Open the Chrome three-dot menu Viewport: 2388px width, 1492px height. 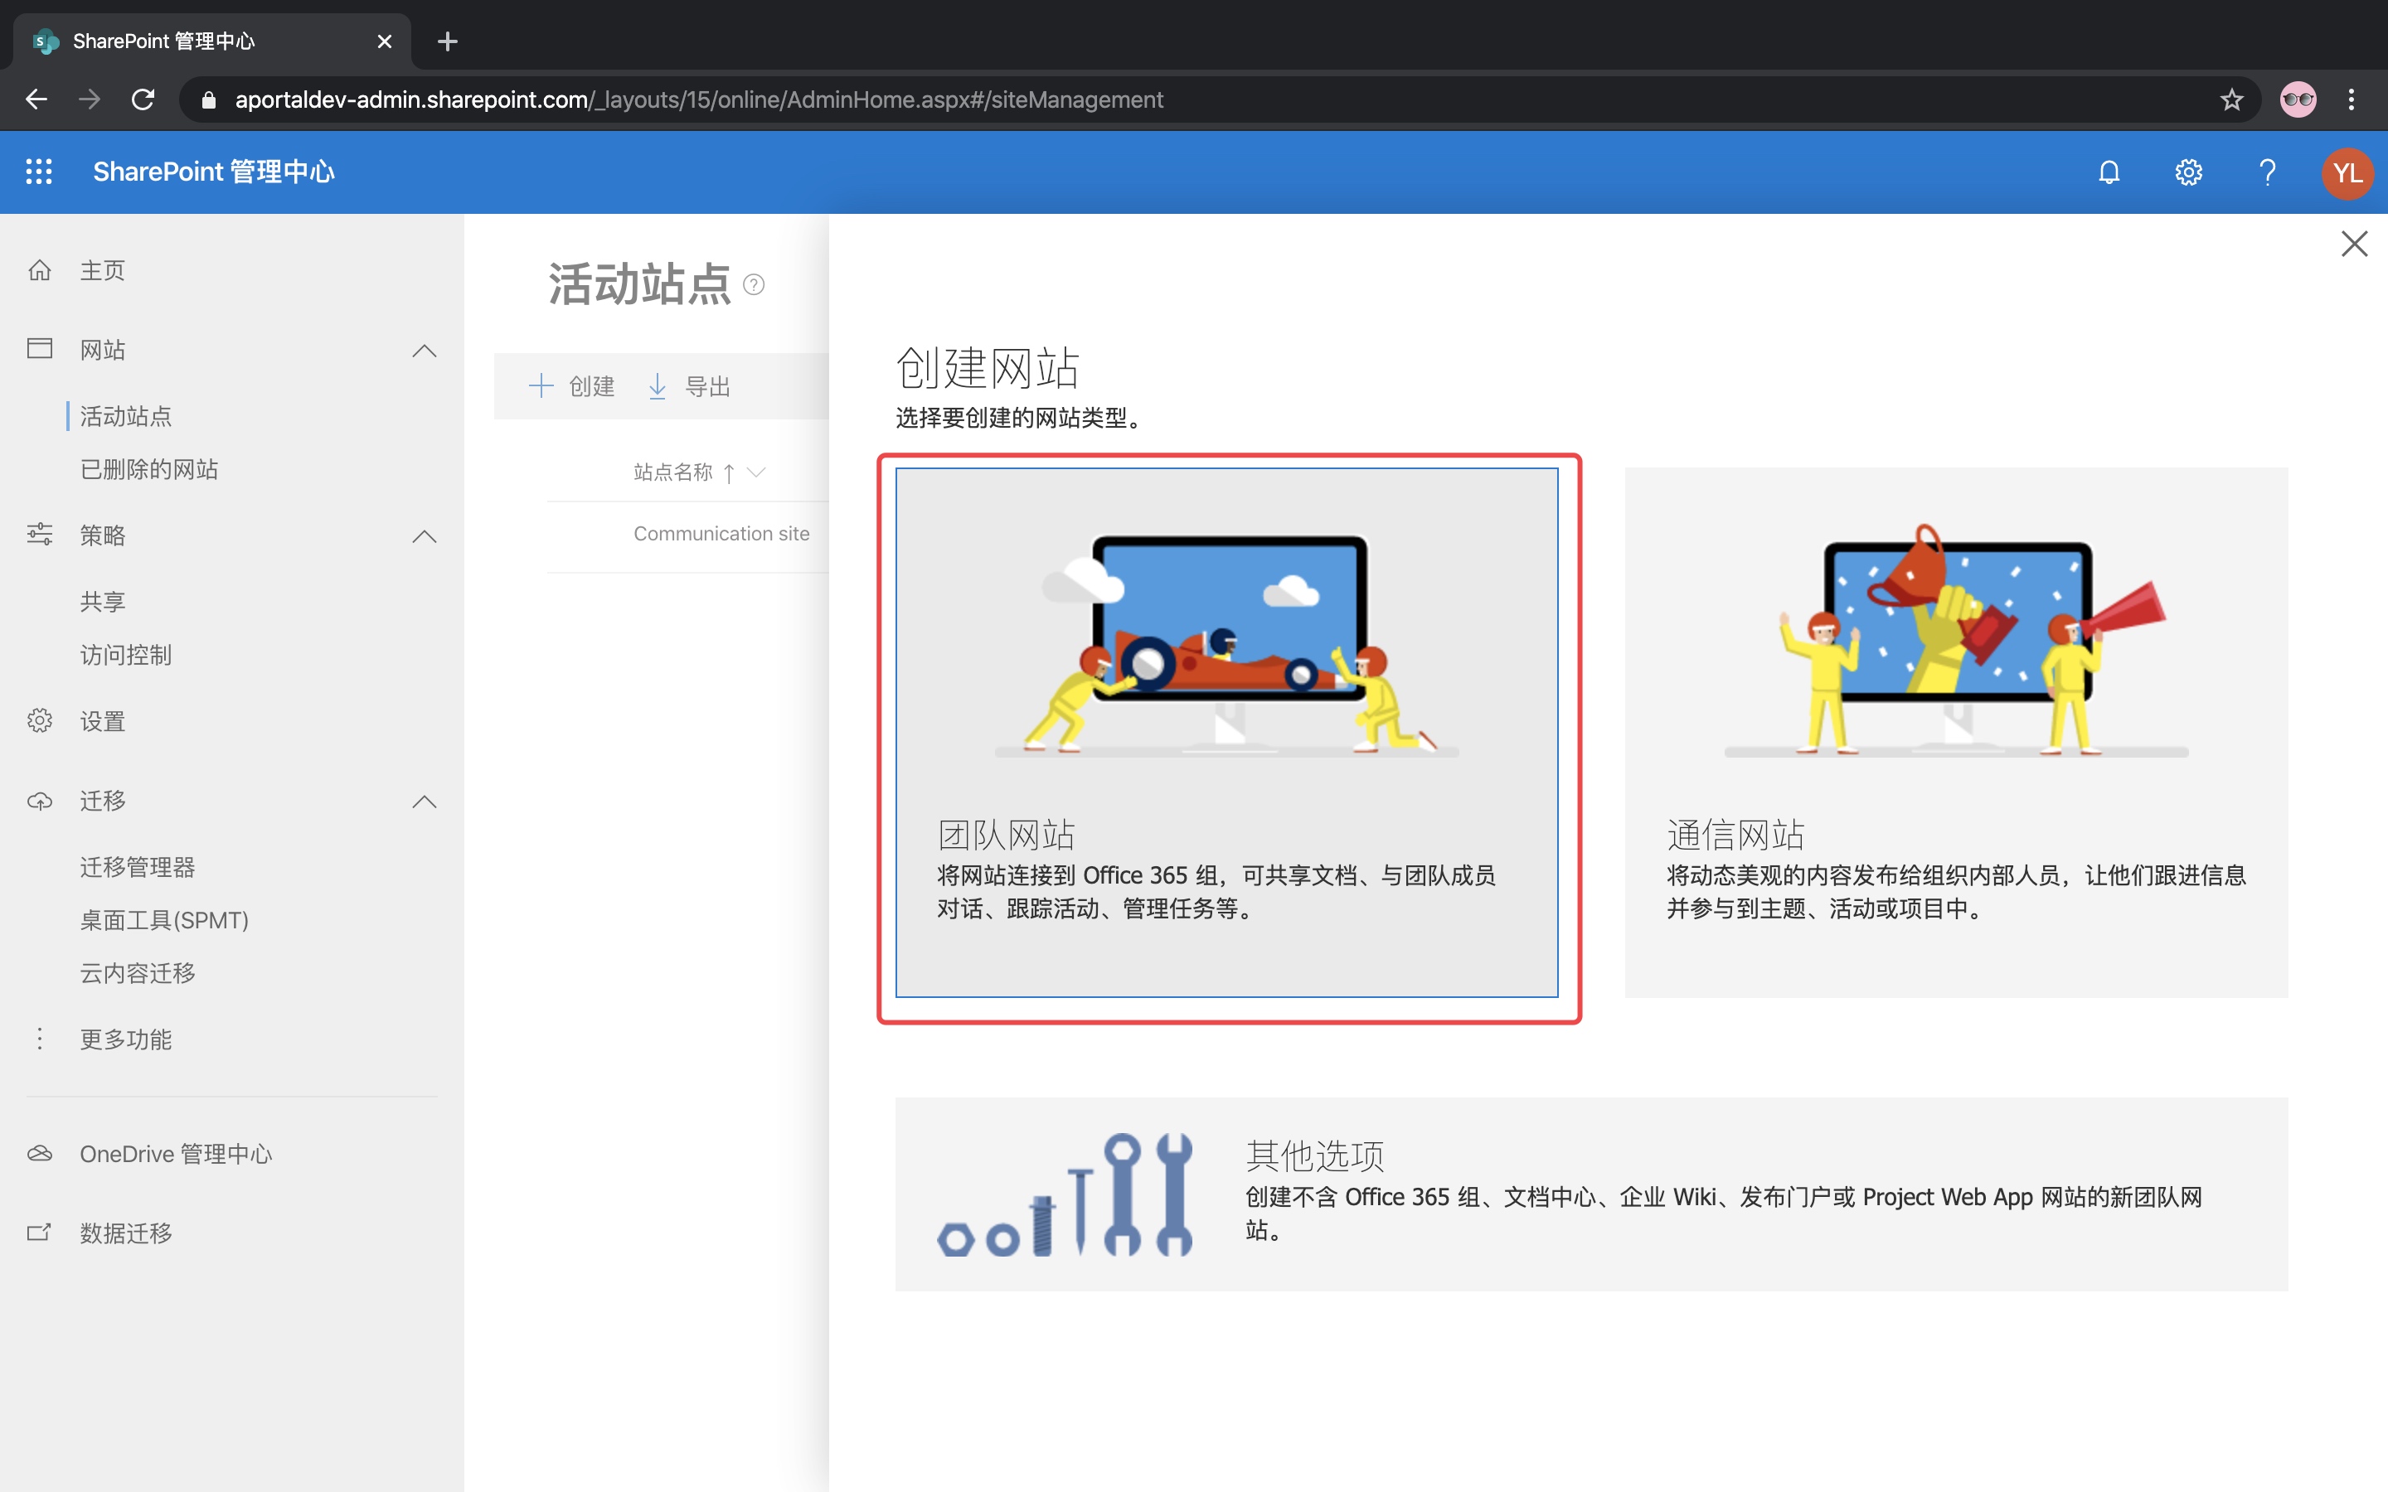2352,99
